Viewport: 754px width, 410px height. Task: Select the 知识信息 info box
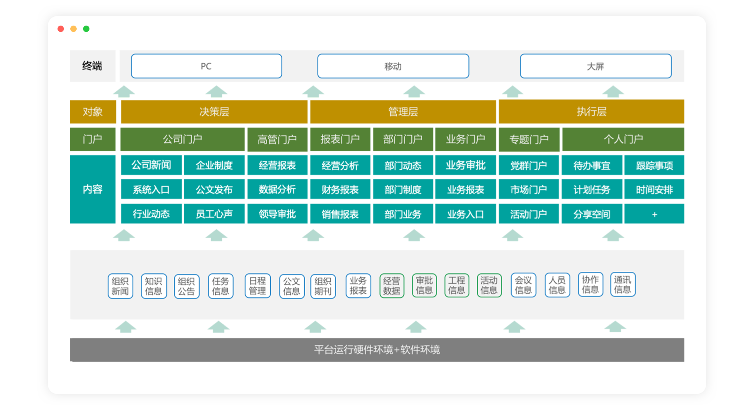coord(154,286)
